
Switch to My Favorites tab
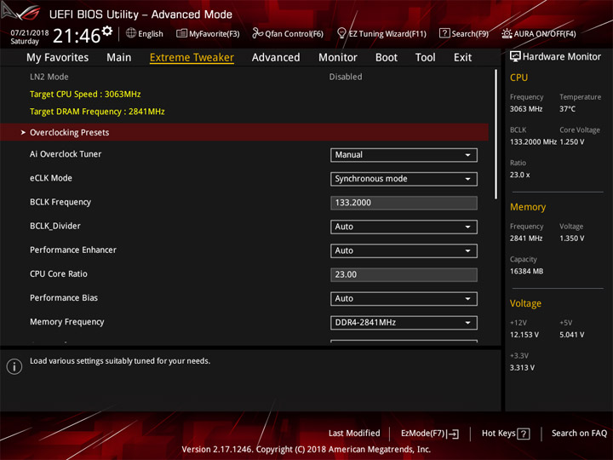pos(58,58)
